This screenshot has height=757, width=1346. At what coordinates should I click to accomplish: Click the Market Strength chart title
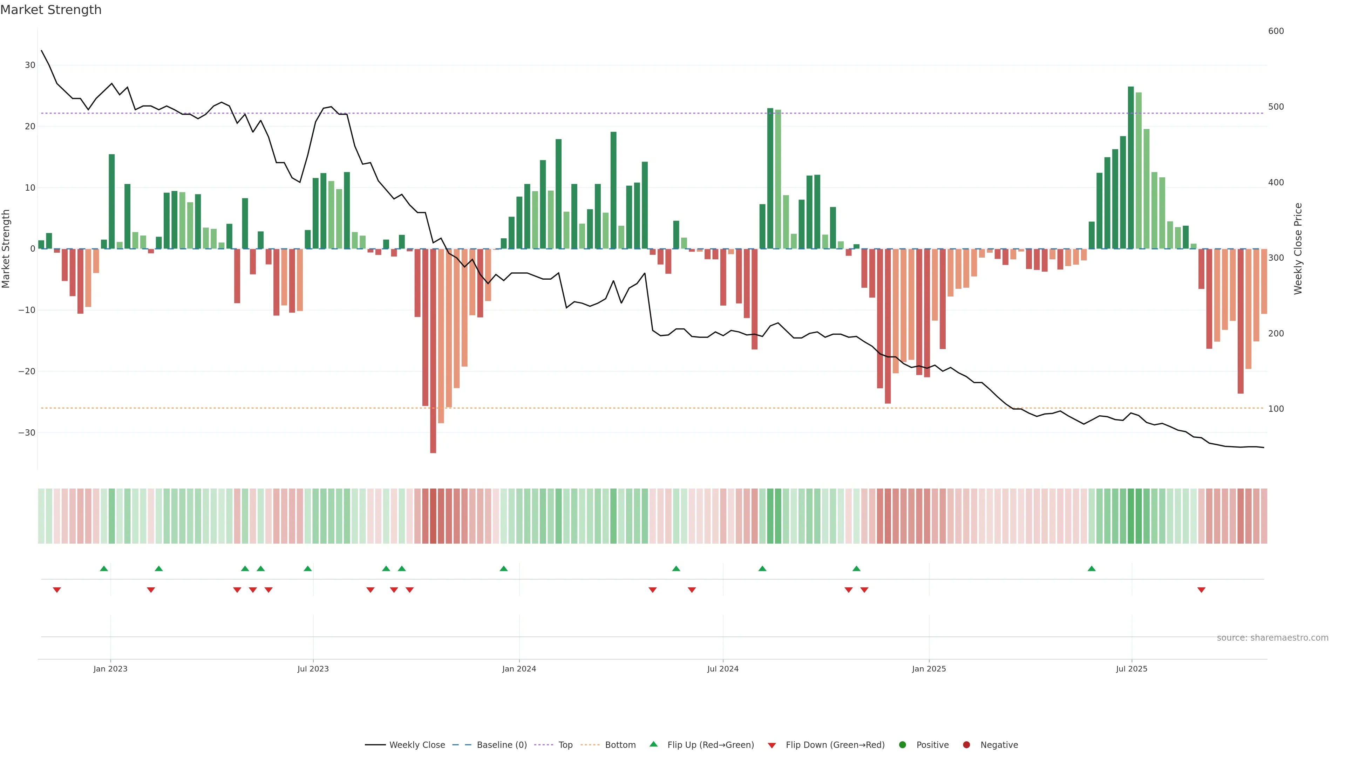tap(51, 10)
